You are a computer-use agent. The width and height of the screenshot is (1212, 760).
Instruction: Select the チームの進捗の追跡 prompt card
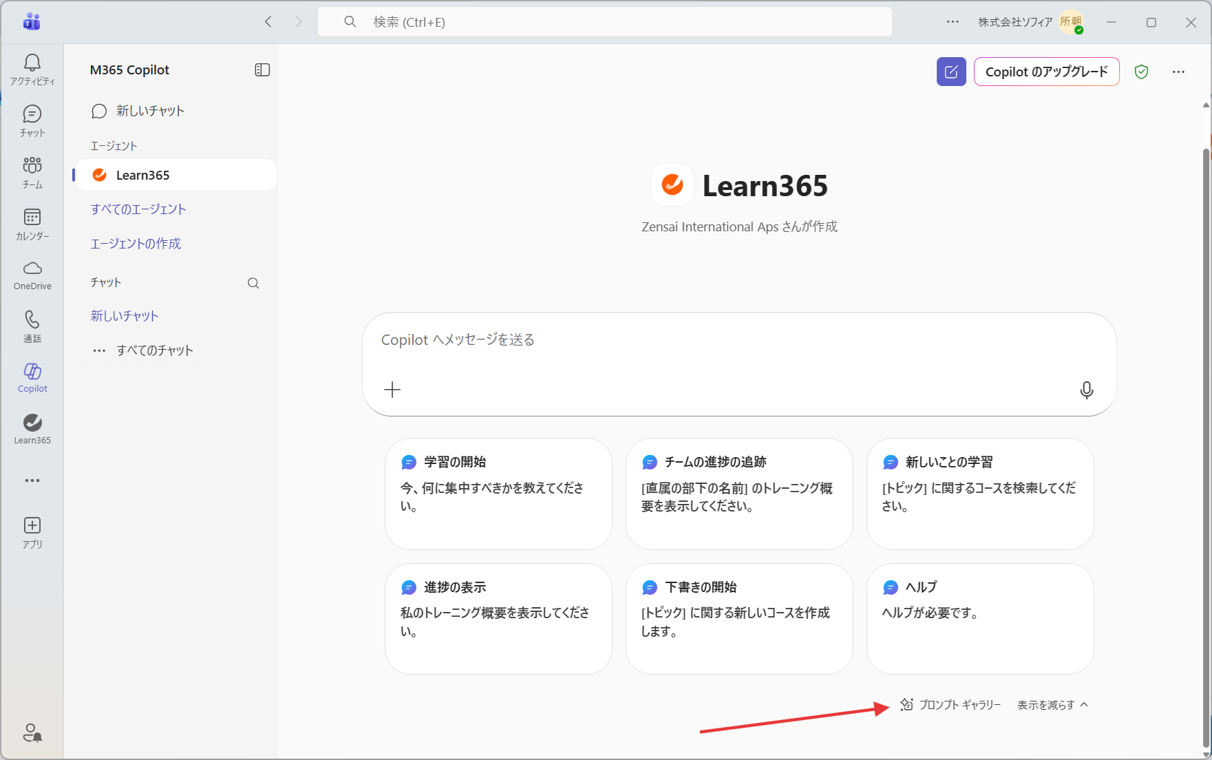click(x=739, y=494)
